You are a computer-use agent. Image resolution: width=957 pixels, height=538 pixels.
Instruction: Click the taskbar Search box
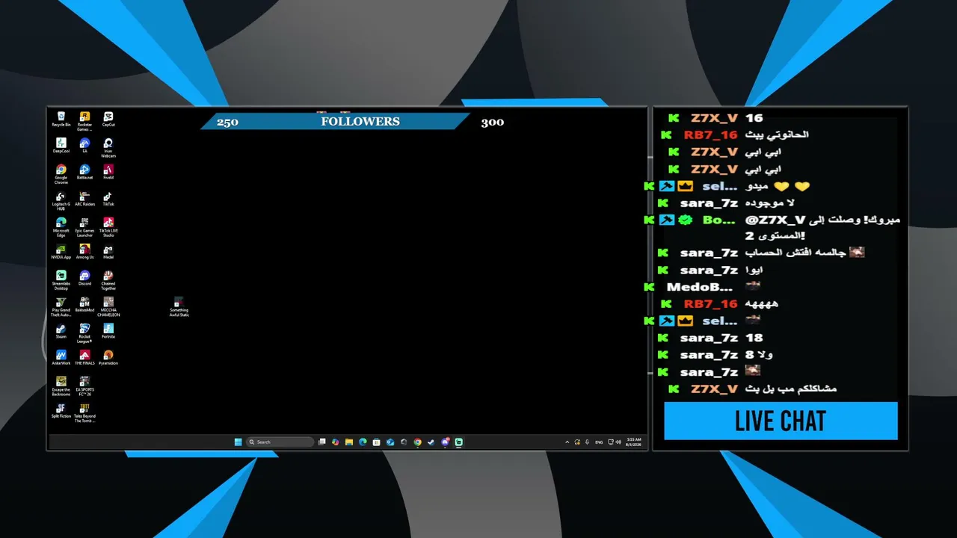(280, 442)
